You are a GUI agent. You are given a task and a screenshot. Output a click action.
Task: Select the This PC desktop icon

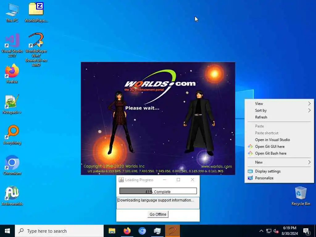[x=12, y=12]
